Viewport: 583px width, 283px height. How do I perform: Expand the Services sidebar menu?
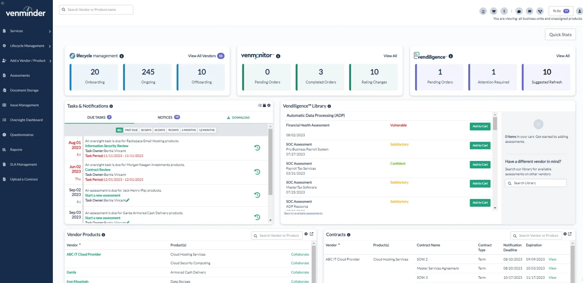tap(50, 31)
